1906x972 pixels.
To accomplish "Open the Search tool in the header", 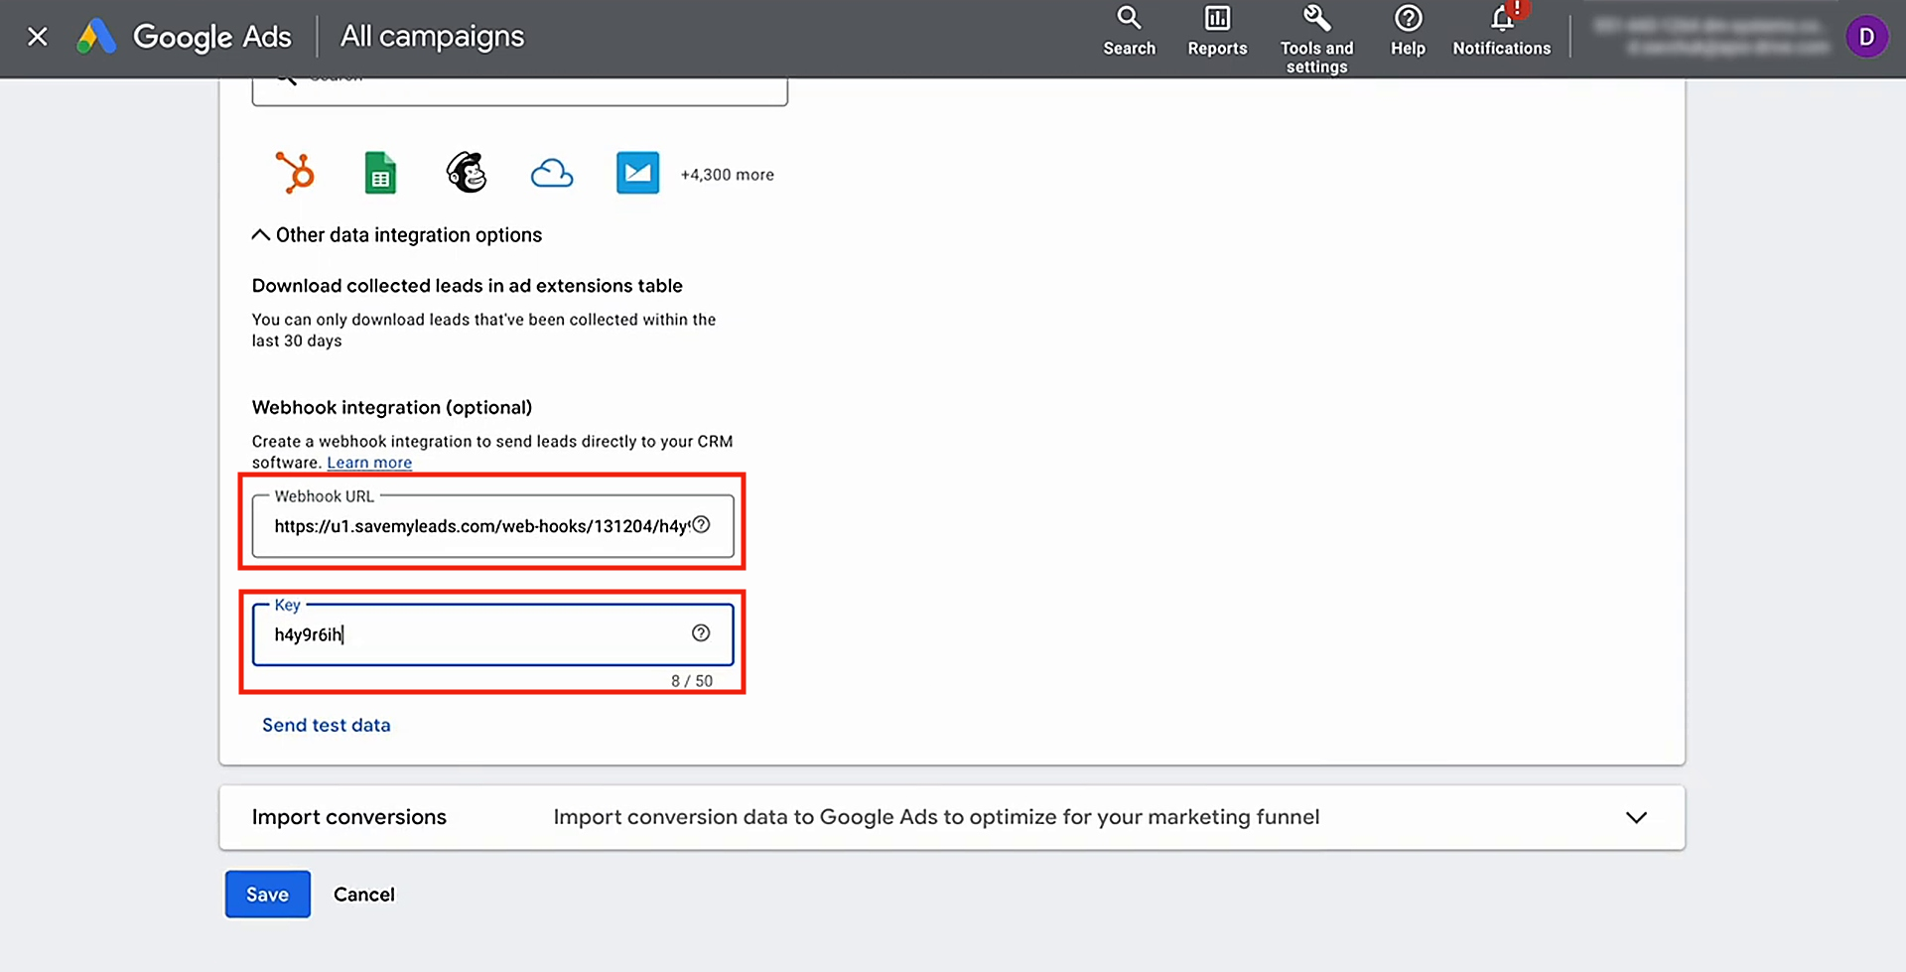I will coord(1129,32).
